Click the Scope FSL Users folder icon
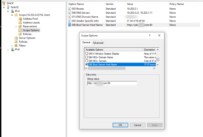Screen dimensions: 203x137 [x=16, y=15]
